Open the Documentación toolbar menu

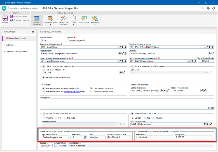coord(50,21)
